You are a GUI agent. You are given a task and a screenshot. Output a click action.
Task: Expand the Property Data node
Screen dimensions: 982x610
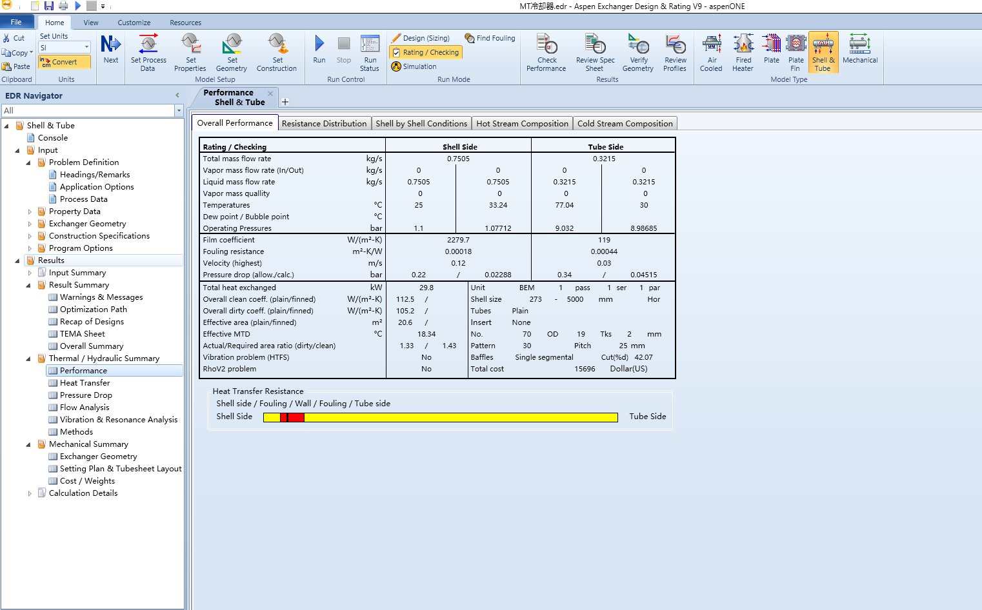pyautogui.click(x=30, y=212)
